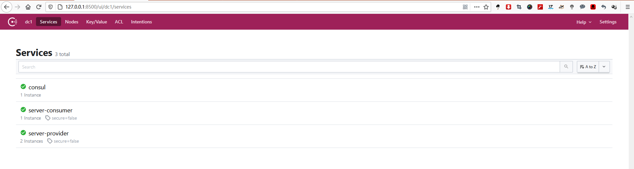This screenshot has height=169, width=634.
Task: Open the dc1 datacenter selector
Action: click(x=29, y=22)
